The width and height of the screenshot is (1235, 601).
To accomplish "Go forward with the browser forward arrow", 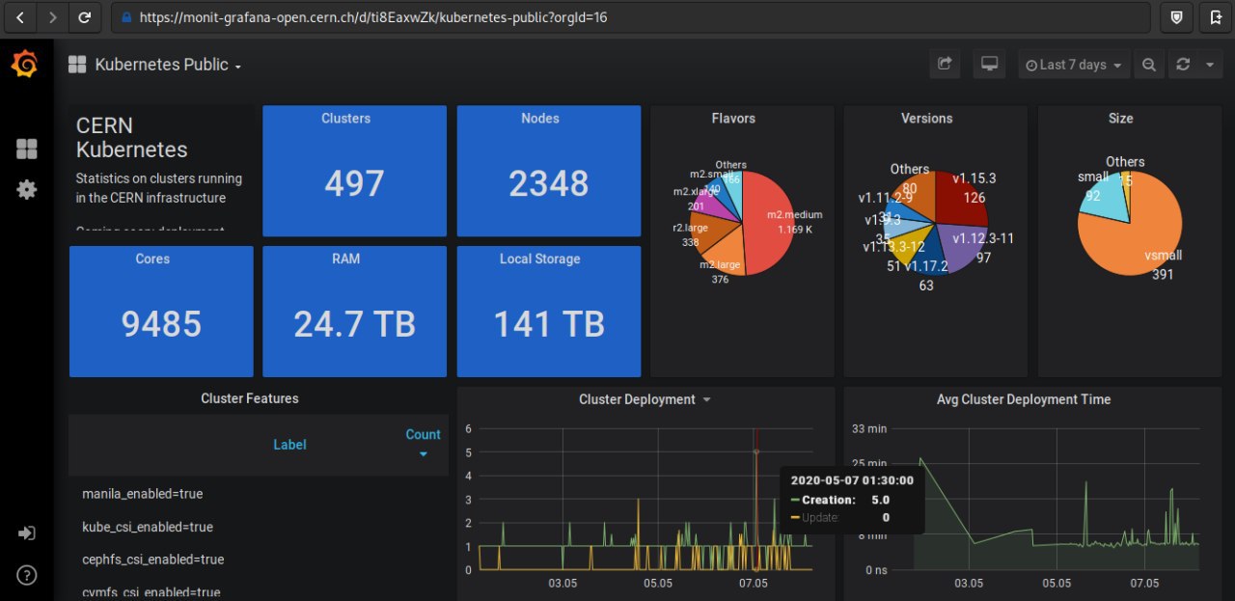I will point(52,17).
